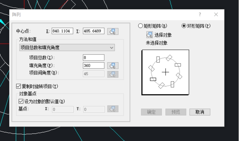This screenshot has width=239, height=141.
Task: Click the pick fill angle icon
Action: (x=113, y=65)
